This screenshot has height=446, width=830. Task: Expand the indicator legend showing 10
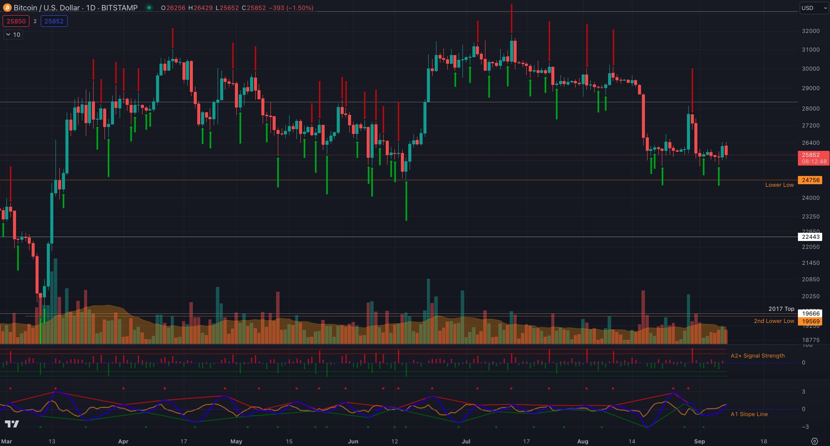point(13,35)
